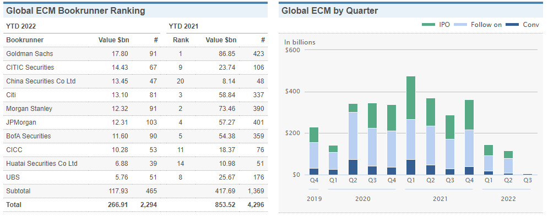Image resolution: width=548 pixels, height=218 pixels.
Task: Click the Rank column header
Action: coord(181,40)
